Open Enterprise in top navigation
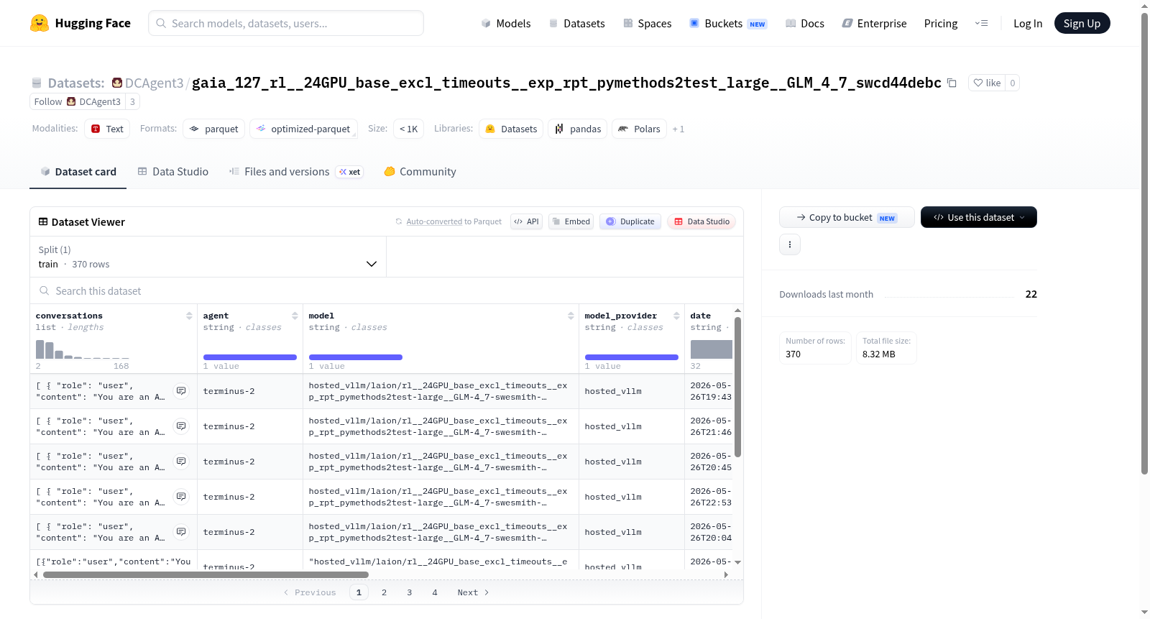 [874, 23]
